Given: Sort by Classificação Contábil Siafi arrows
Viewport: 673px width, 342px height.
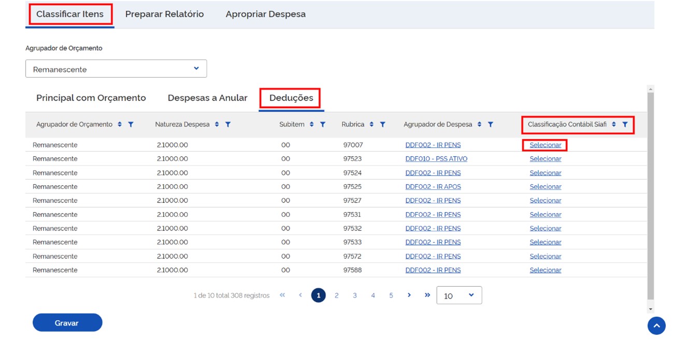Looking at the screenshot, I should point(613,125).
